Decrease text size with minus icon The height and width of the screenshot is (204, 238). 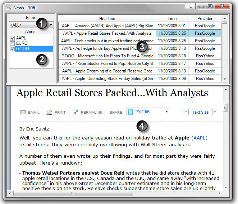pyautogui.click(x=186, y=112)
